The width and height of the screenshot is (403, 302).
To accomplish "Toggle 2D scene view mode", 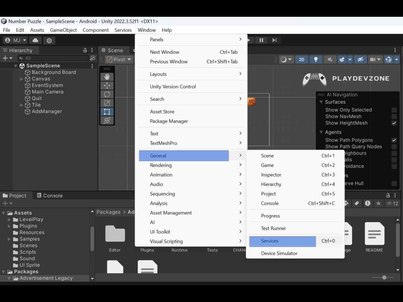I will point(302,59).
